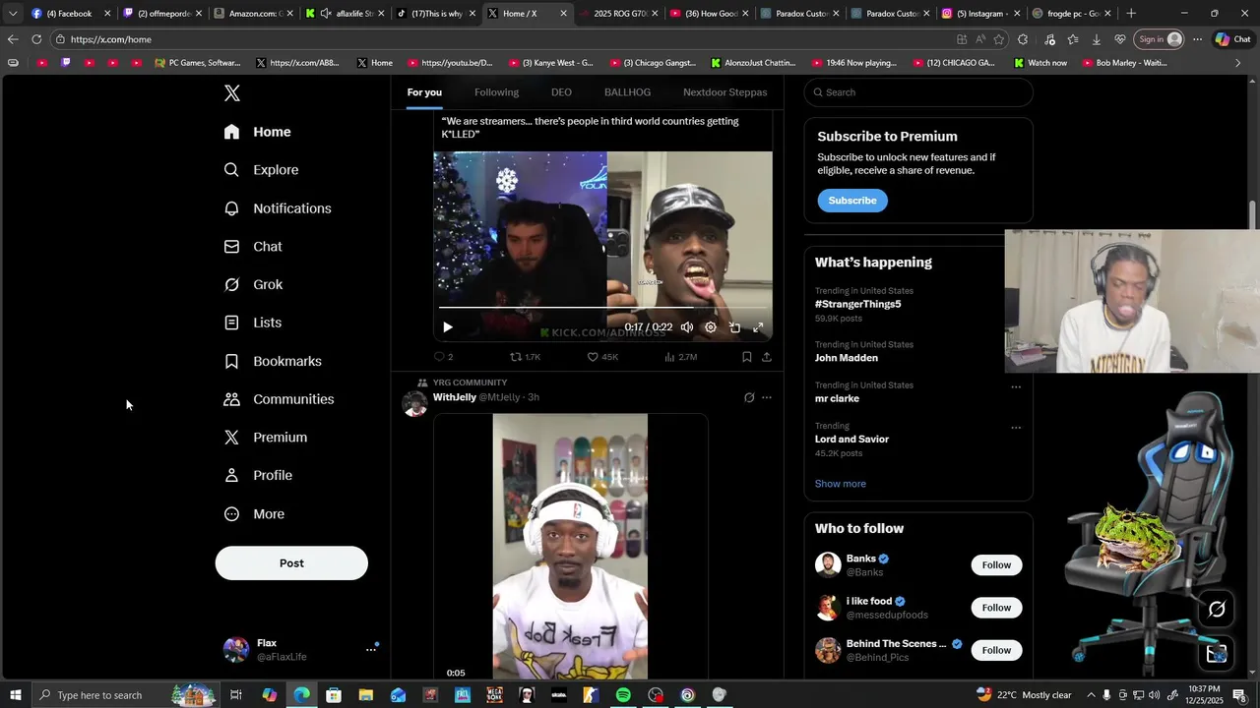Viewport: 1260px width, 708px height.
Task: Enter fullscreen on the video
Action: coord(758,327)
